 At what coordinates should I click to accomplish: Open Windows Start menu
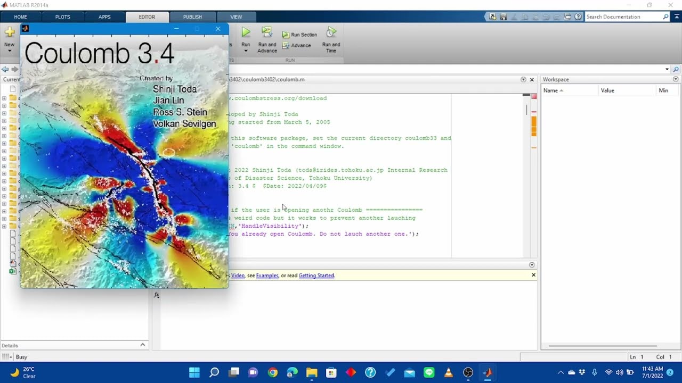(x=194, y=372)
